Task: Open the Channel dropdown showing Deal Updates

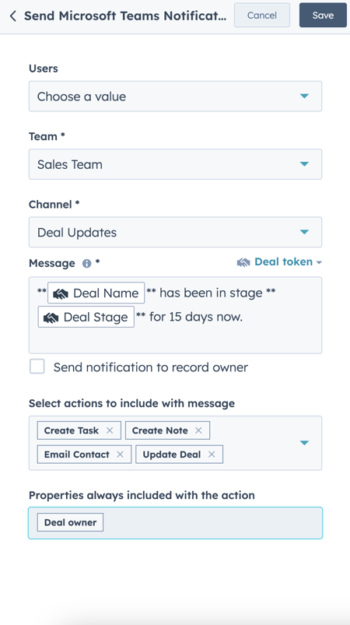Action: (x=175, y=232)
